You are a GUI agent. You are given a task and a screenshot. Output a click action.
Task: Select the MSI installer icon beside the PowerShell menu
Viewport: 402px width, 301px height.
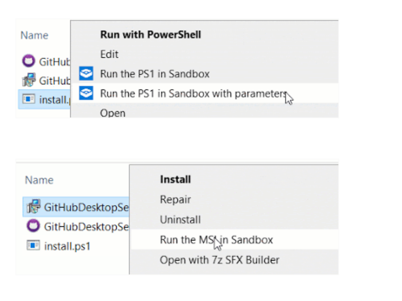click(x=28, y=80)
